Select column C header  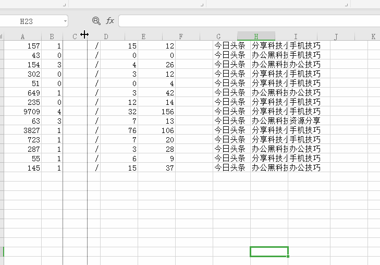[75, 37]
